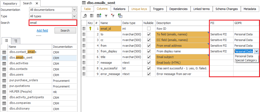Expand the Type dropdown showing All types
260x112 pixels.
74,16
